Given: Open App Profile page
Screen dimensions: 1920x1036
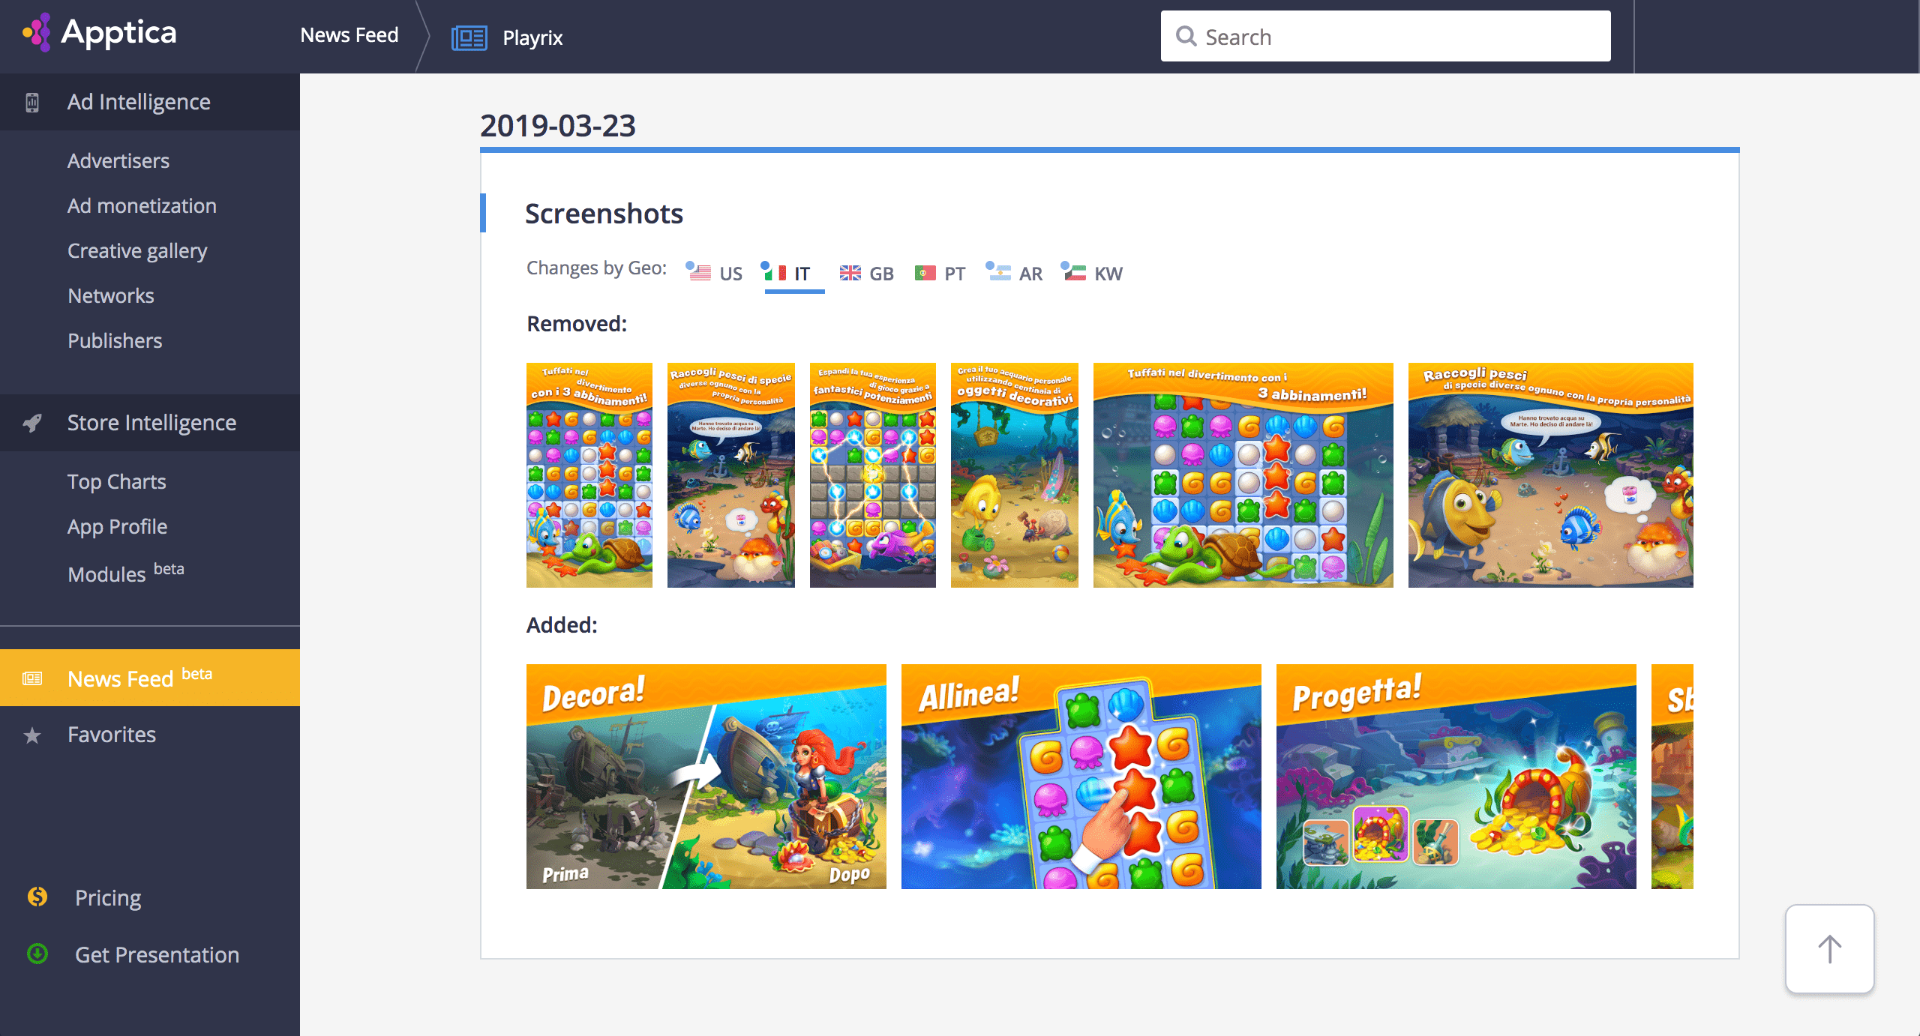Looking at the screenshot, I should click(118, 526).
